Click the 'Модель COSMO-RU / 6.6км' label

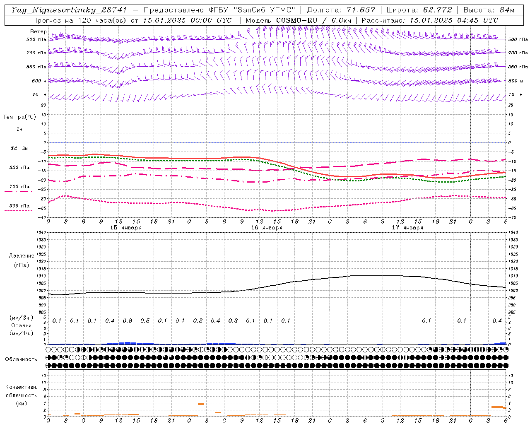298,20
